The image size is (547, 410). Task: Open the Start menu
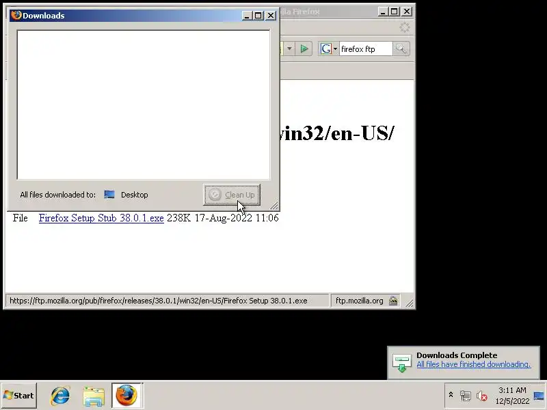18,396
